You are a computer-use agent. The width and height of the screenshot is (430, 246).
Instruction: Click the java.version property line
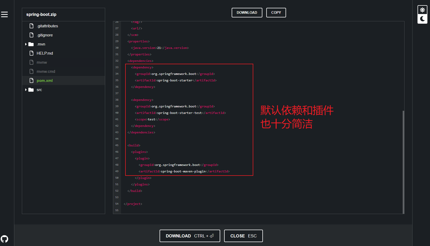(x=160, y=48)
